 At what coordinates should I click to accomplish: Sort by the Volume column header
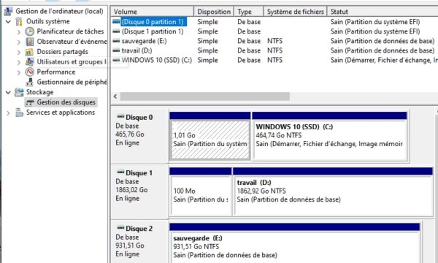pyautogui.click(x=153, y=12)
